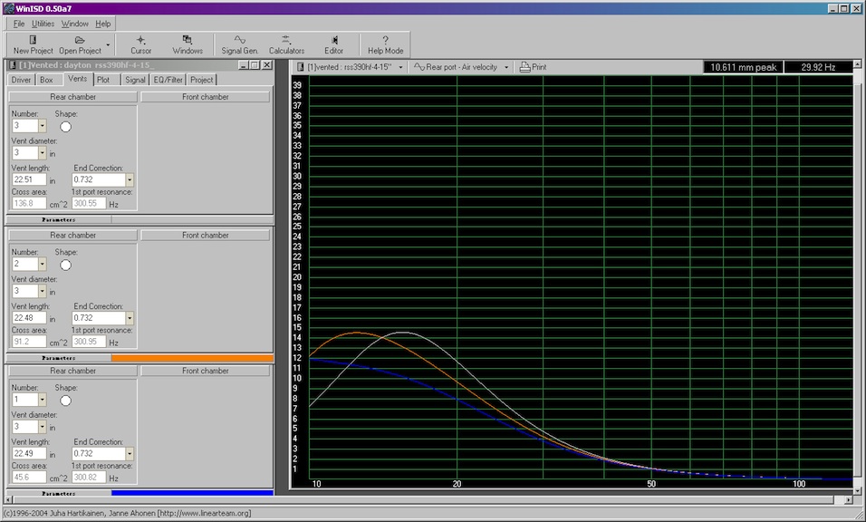Open Vent diameter dropdown in top panel
The height and width of the screenshot is (522, 866).
tap(42, 153)
